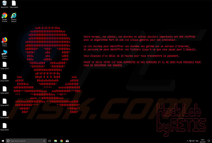Open the taskbar clock and date

tap(203, 141)
